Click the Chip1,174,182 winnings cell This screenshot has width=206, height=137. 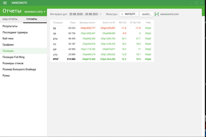pyautogui.click(x=88, y=49)
